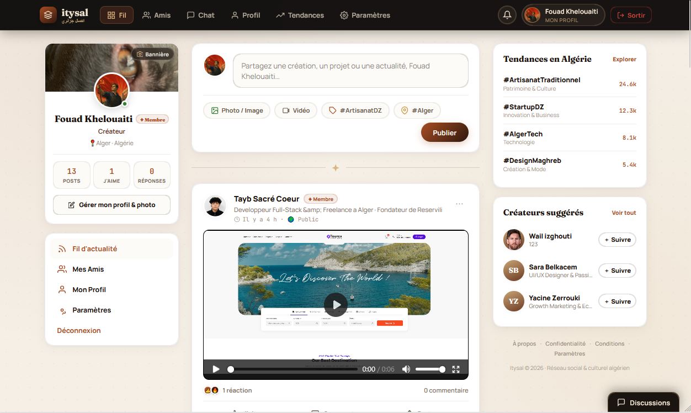Open the three-dot menu on Tayb's post
The image size is (691, 413).
pyautogui.click(x=459, y=204)
